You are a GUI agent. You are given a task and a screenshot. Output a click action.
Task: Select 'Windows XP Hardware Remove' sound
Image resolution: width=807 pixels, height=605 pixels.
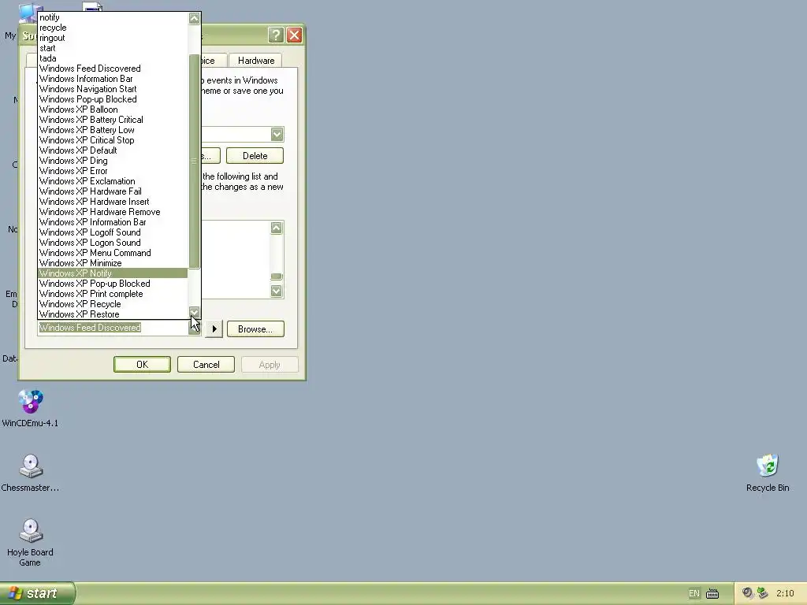point(113,212)
